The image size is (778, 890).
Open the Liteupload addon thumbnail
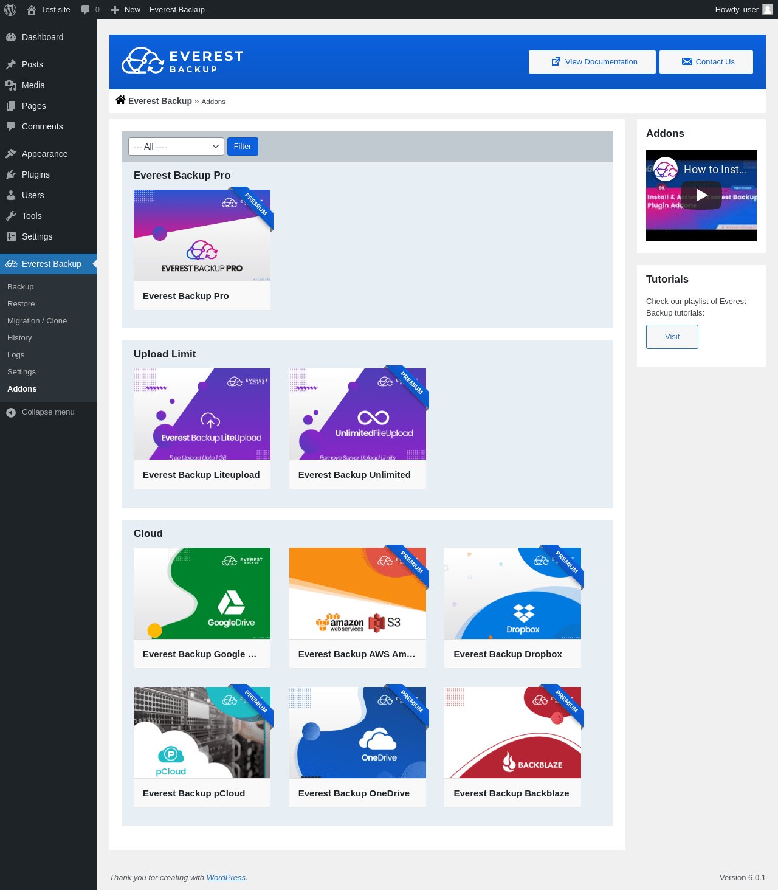pyautogui.click(x=202, y=414)
